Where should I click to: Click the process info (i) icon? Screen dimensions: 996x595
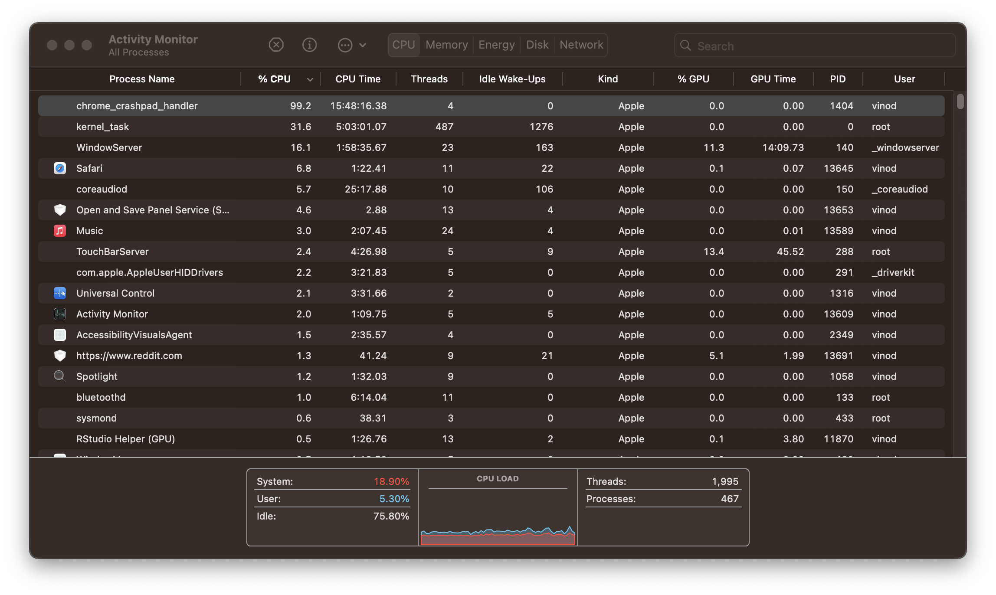309,45
